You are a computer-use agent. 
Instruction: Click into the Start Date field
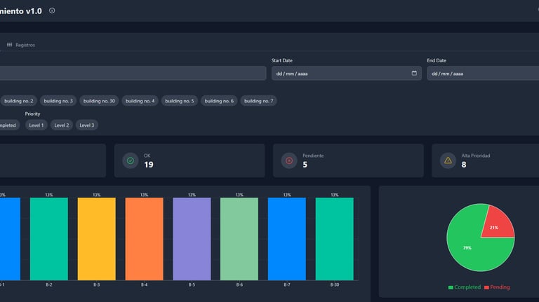click(x=347, y=74)
